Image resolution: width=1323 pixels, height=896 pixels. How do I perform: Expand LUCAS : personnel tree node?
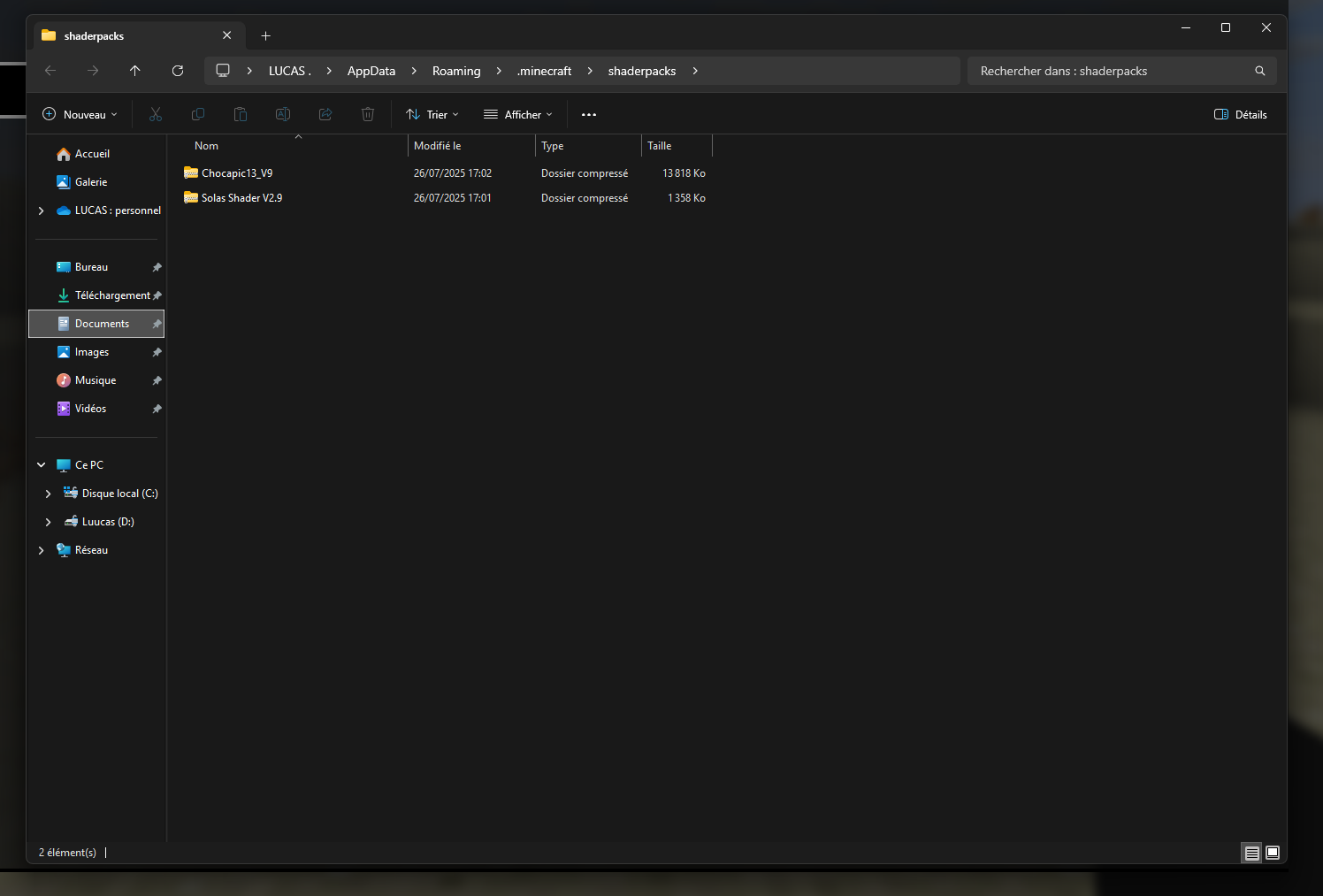[41, 211]
